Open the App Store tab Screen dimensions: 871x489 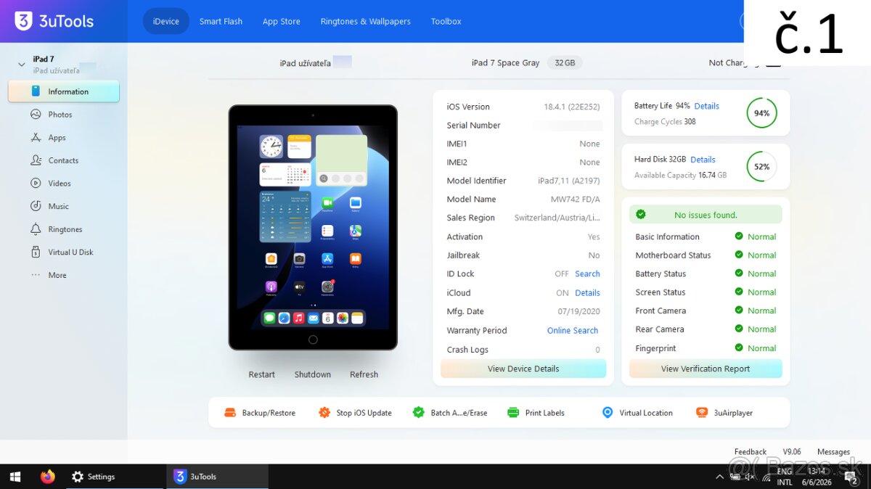tap(282, 21)
